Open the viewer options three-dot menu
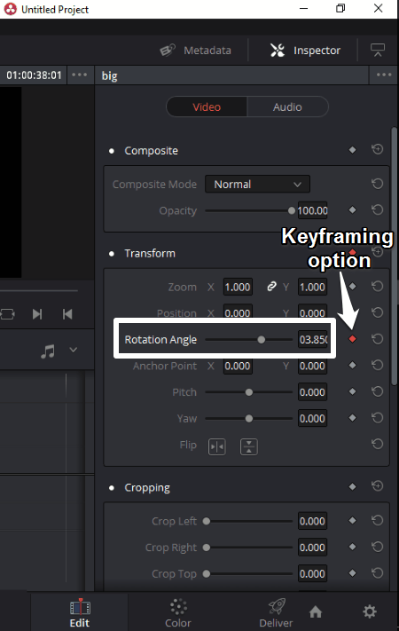399x631 pixels. 80,75
